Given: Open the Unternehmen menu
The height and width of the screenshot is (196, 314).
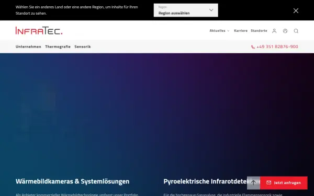Looking at the screenshot, I should click(28, 47).
